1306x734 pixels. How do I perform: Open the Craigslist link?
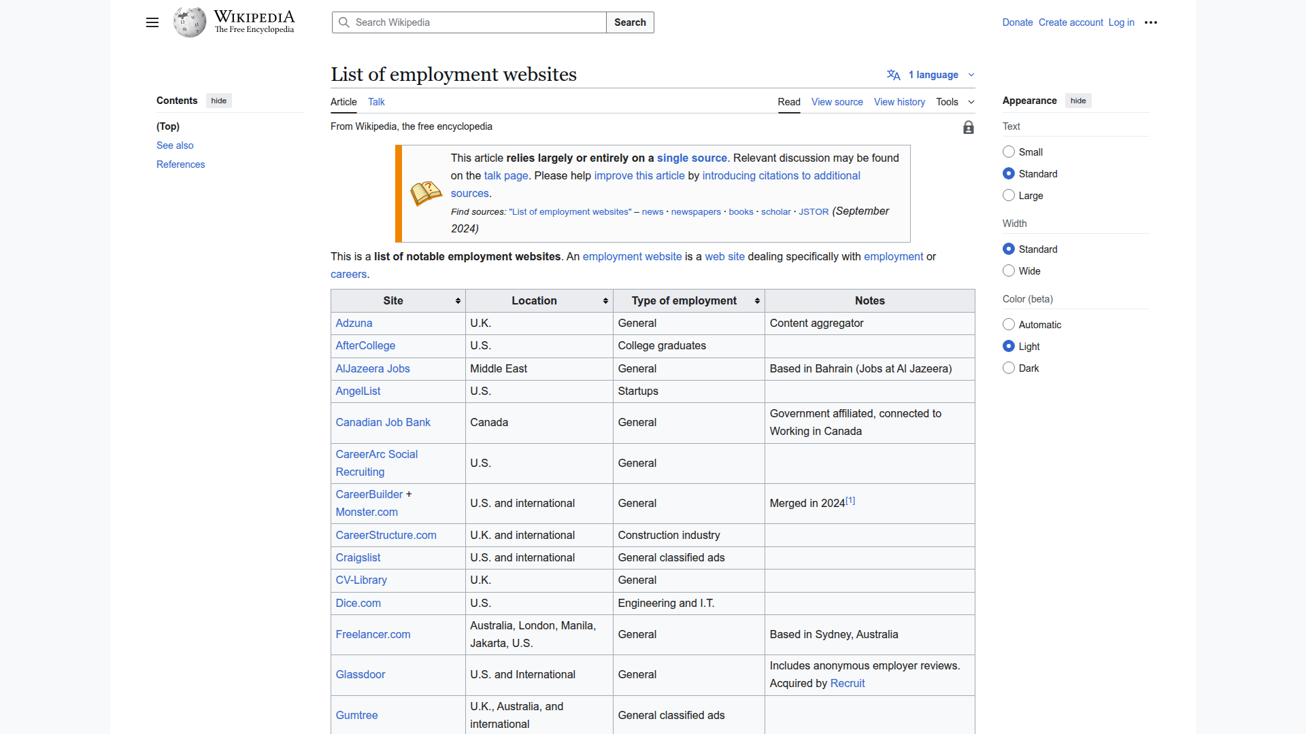coord(358,558)
